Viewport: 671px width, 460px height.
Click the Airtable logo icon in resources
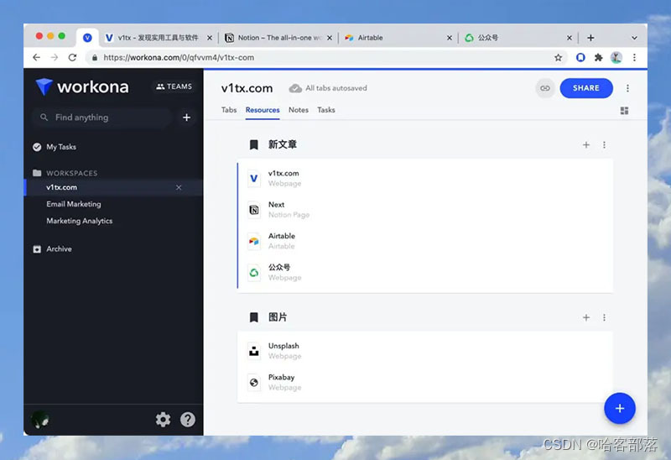tap(254, 241)
